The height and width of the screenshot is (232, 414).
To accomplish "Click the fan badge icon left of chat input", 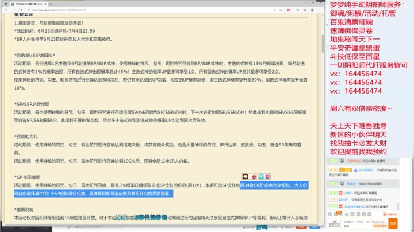I will coord(334,223).
